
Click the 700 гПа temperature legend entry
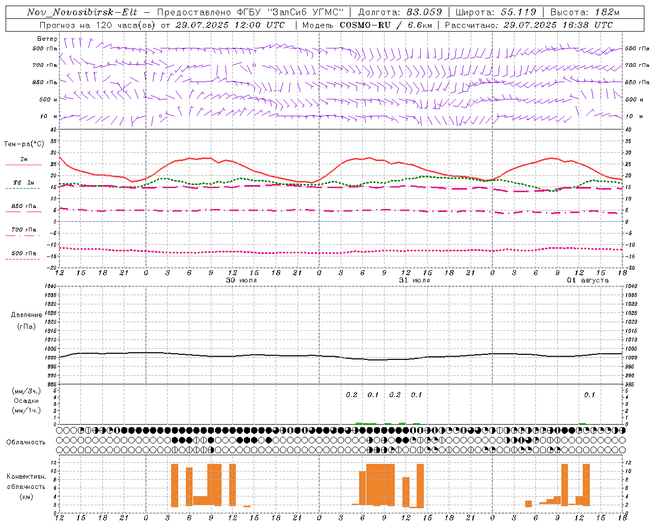23,230
